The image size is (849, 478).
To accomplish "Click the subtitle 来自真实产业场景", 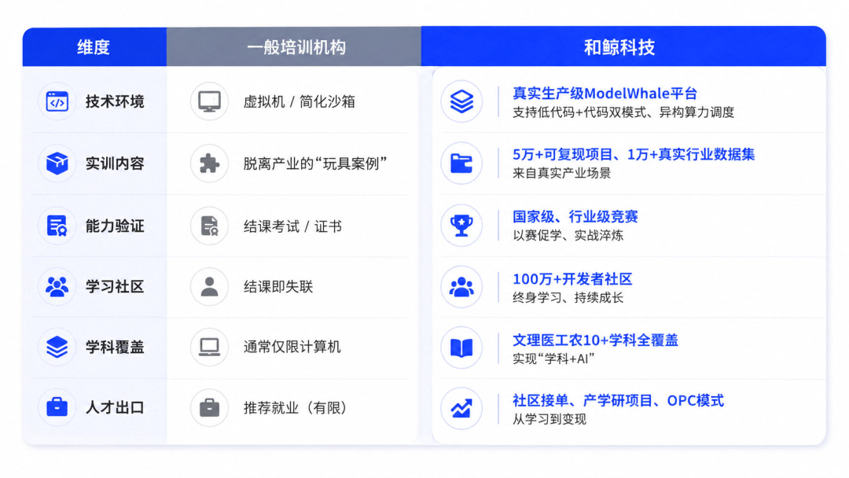I will coord(561,173).
